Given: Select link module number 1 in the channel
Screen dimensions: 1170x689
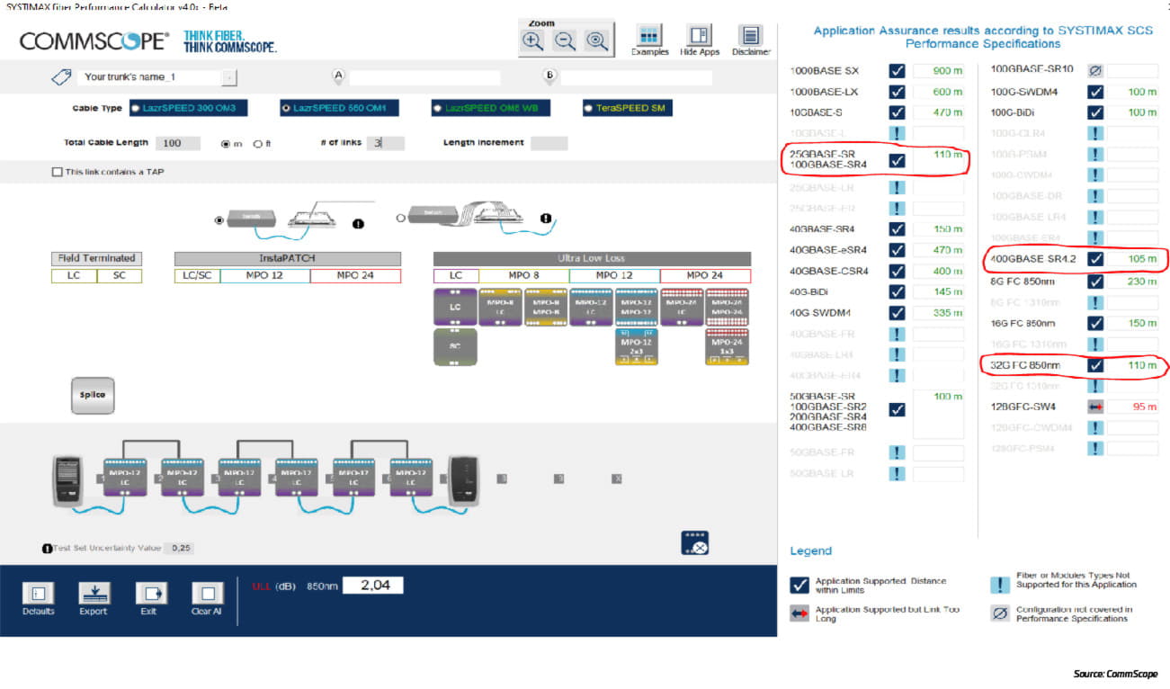Looking at the screenshot, I should [x=125, y=478].
